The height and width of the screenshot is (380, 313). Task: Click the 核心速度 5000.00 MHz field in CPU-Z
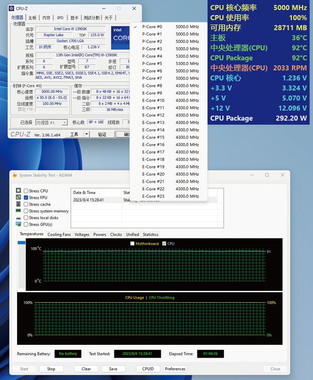52,92
